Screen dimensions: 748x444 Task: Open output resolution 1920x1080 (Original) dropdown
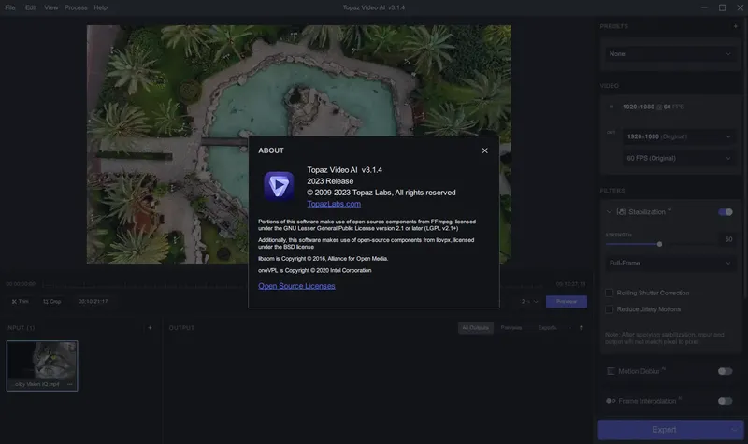pos(678,136)
